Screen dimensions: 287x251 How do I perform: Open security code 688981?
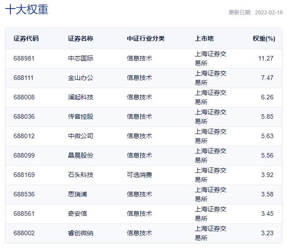click(24, 59)
